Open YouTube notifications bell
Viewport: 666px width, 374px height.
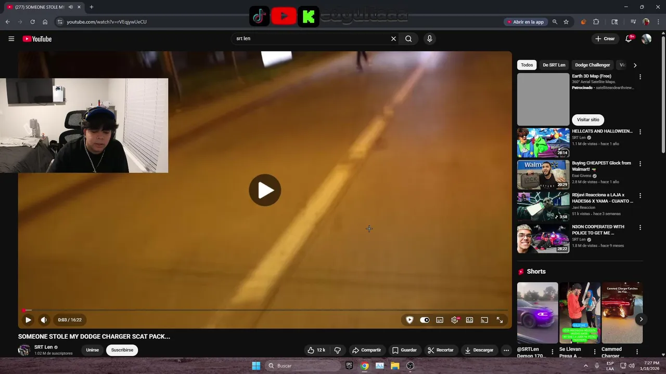[629, 39]
